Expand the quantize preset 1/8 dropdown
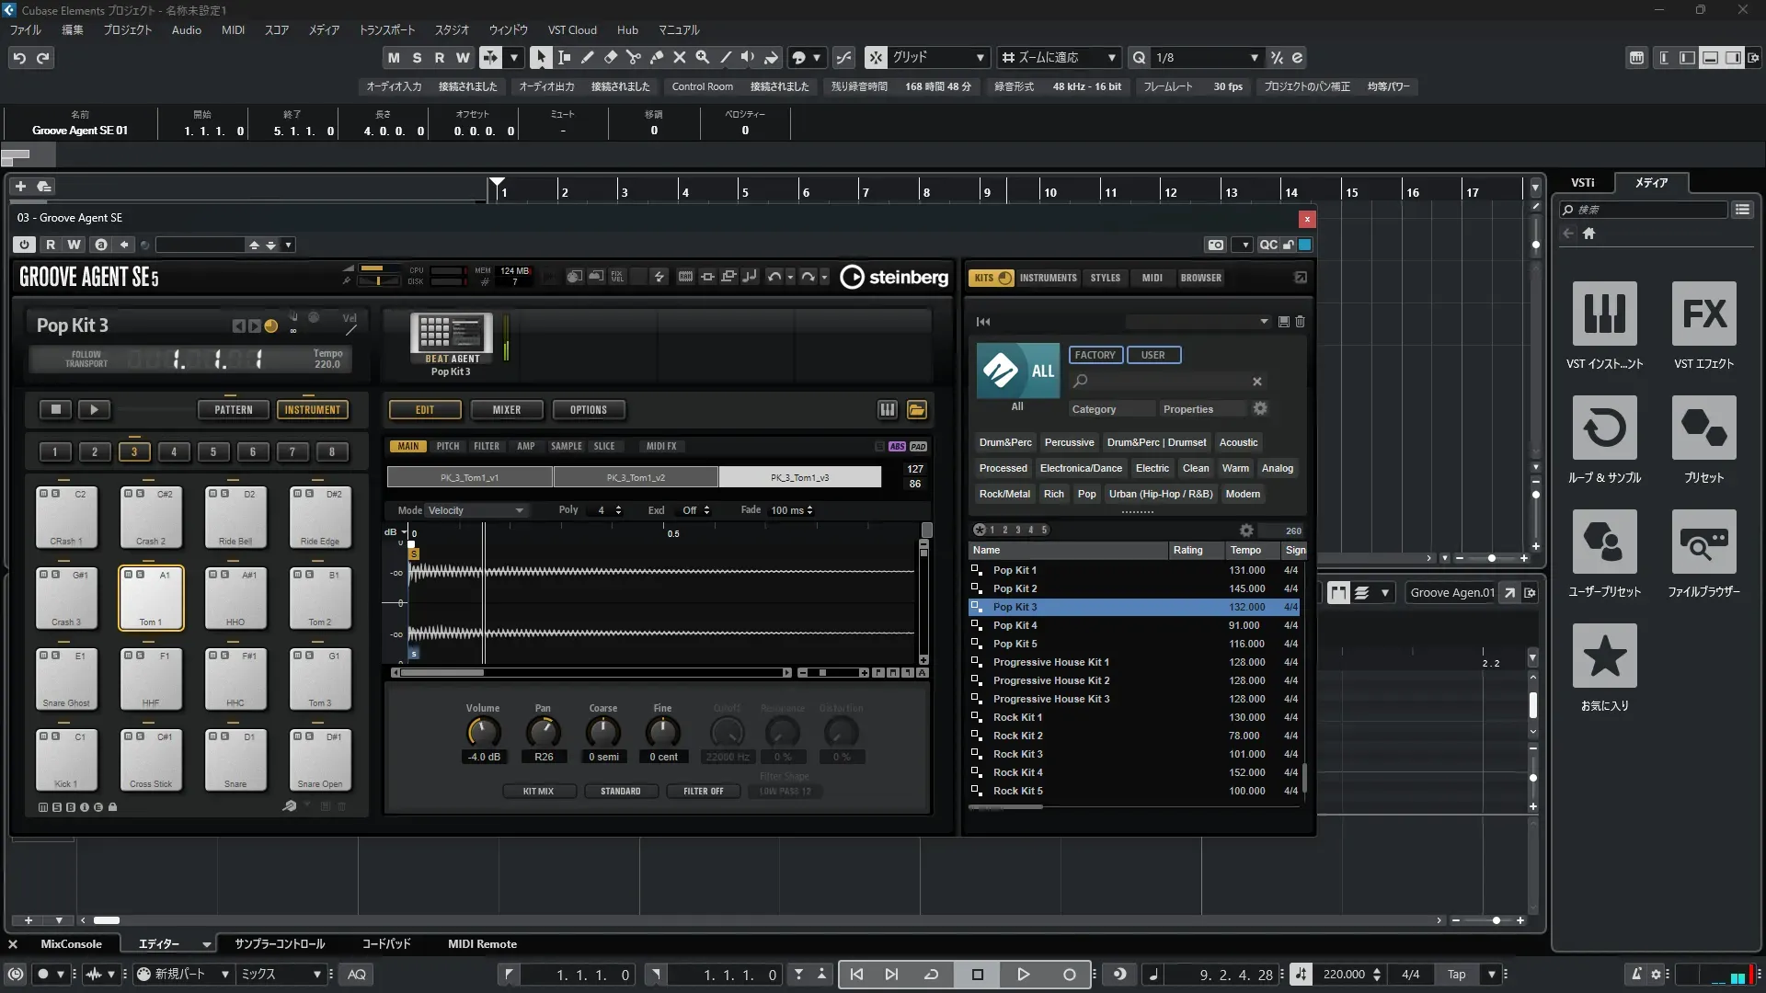The width and height of the screenshot is (1766, 993). point(1254,57)
